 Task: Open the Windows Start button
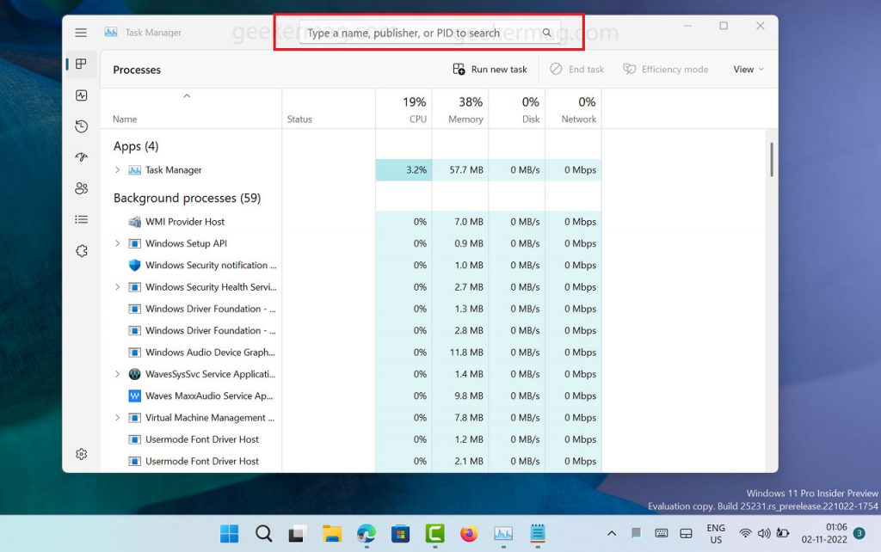coord(229,533)
